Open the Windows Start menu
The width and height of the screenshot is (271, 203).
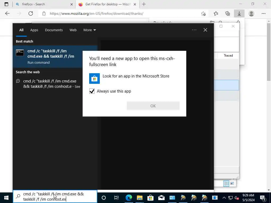6,198
